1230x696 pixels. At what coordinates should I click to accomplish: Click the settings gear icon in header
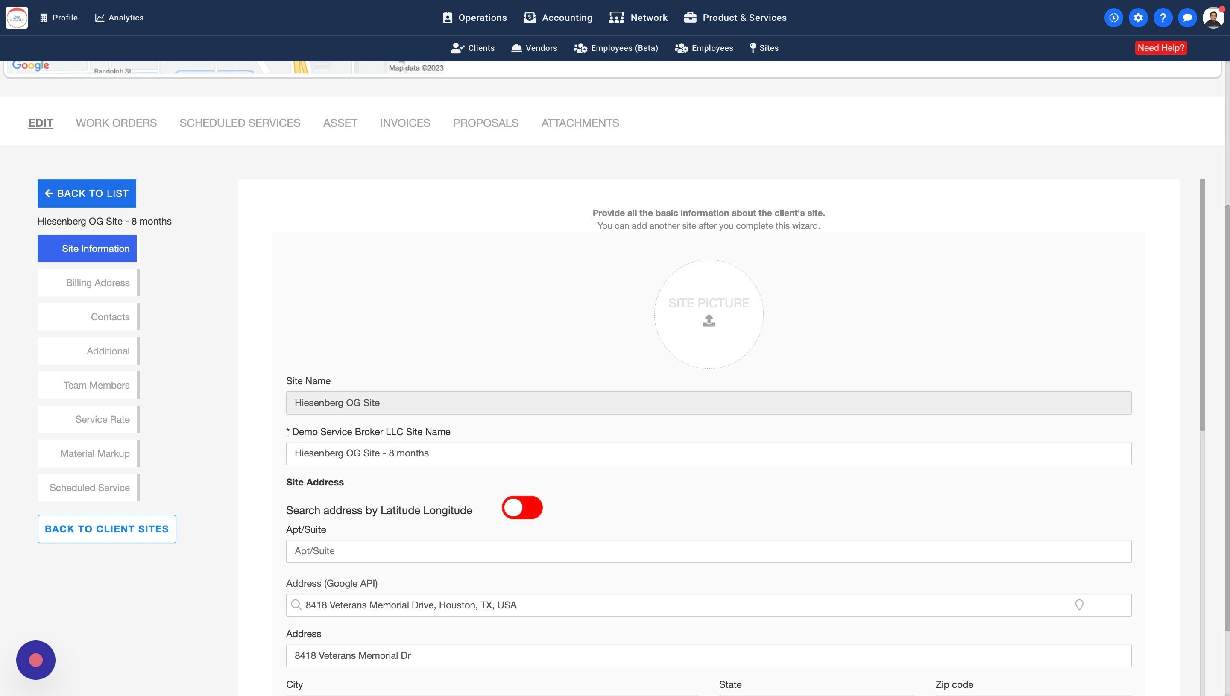1138,18
